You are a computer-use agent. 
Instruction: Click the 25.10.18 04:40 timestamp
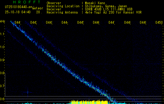(18, 12)
